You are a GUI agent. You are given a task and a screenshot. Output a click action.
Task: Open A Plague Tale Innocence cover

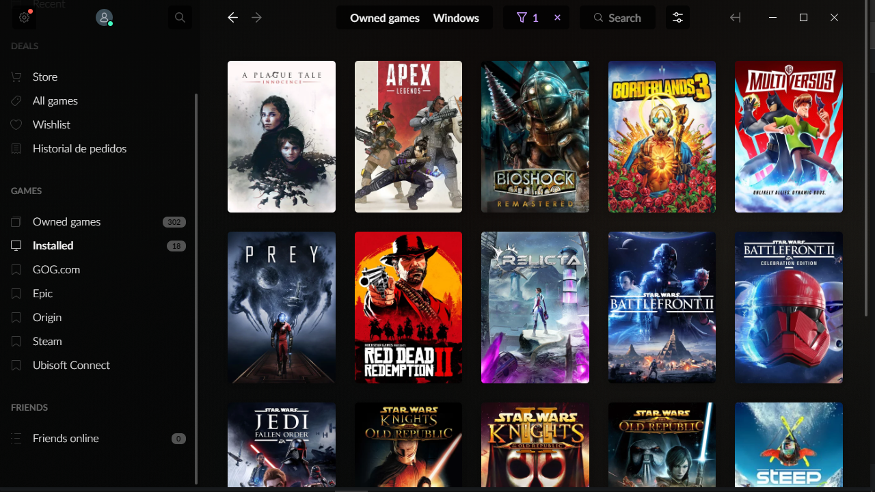(282, 137)
